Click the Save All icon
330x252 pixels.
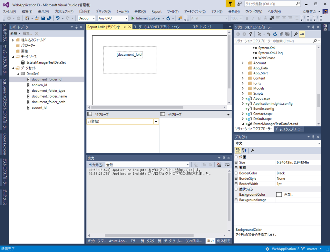point(49,18)
